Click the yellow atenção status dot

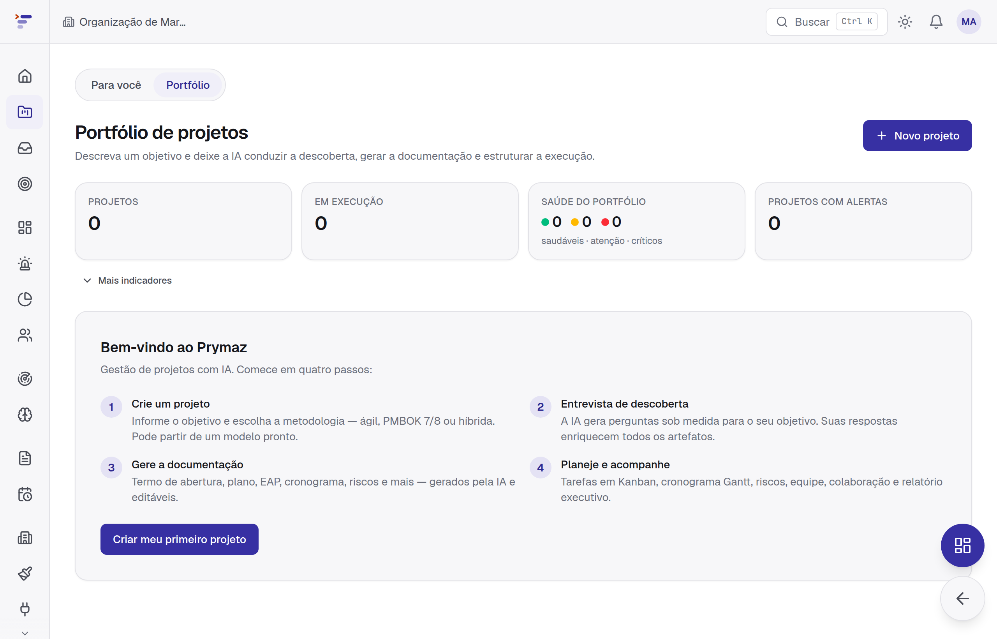575,222
